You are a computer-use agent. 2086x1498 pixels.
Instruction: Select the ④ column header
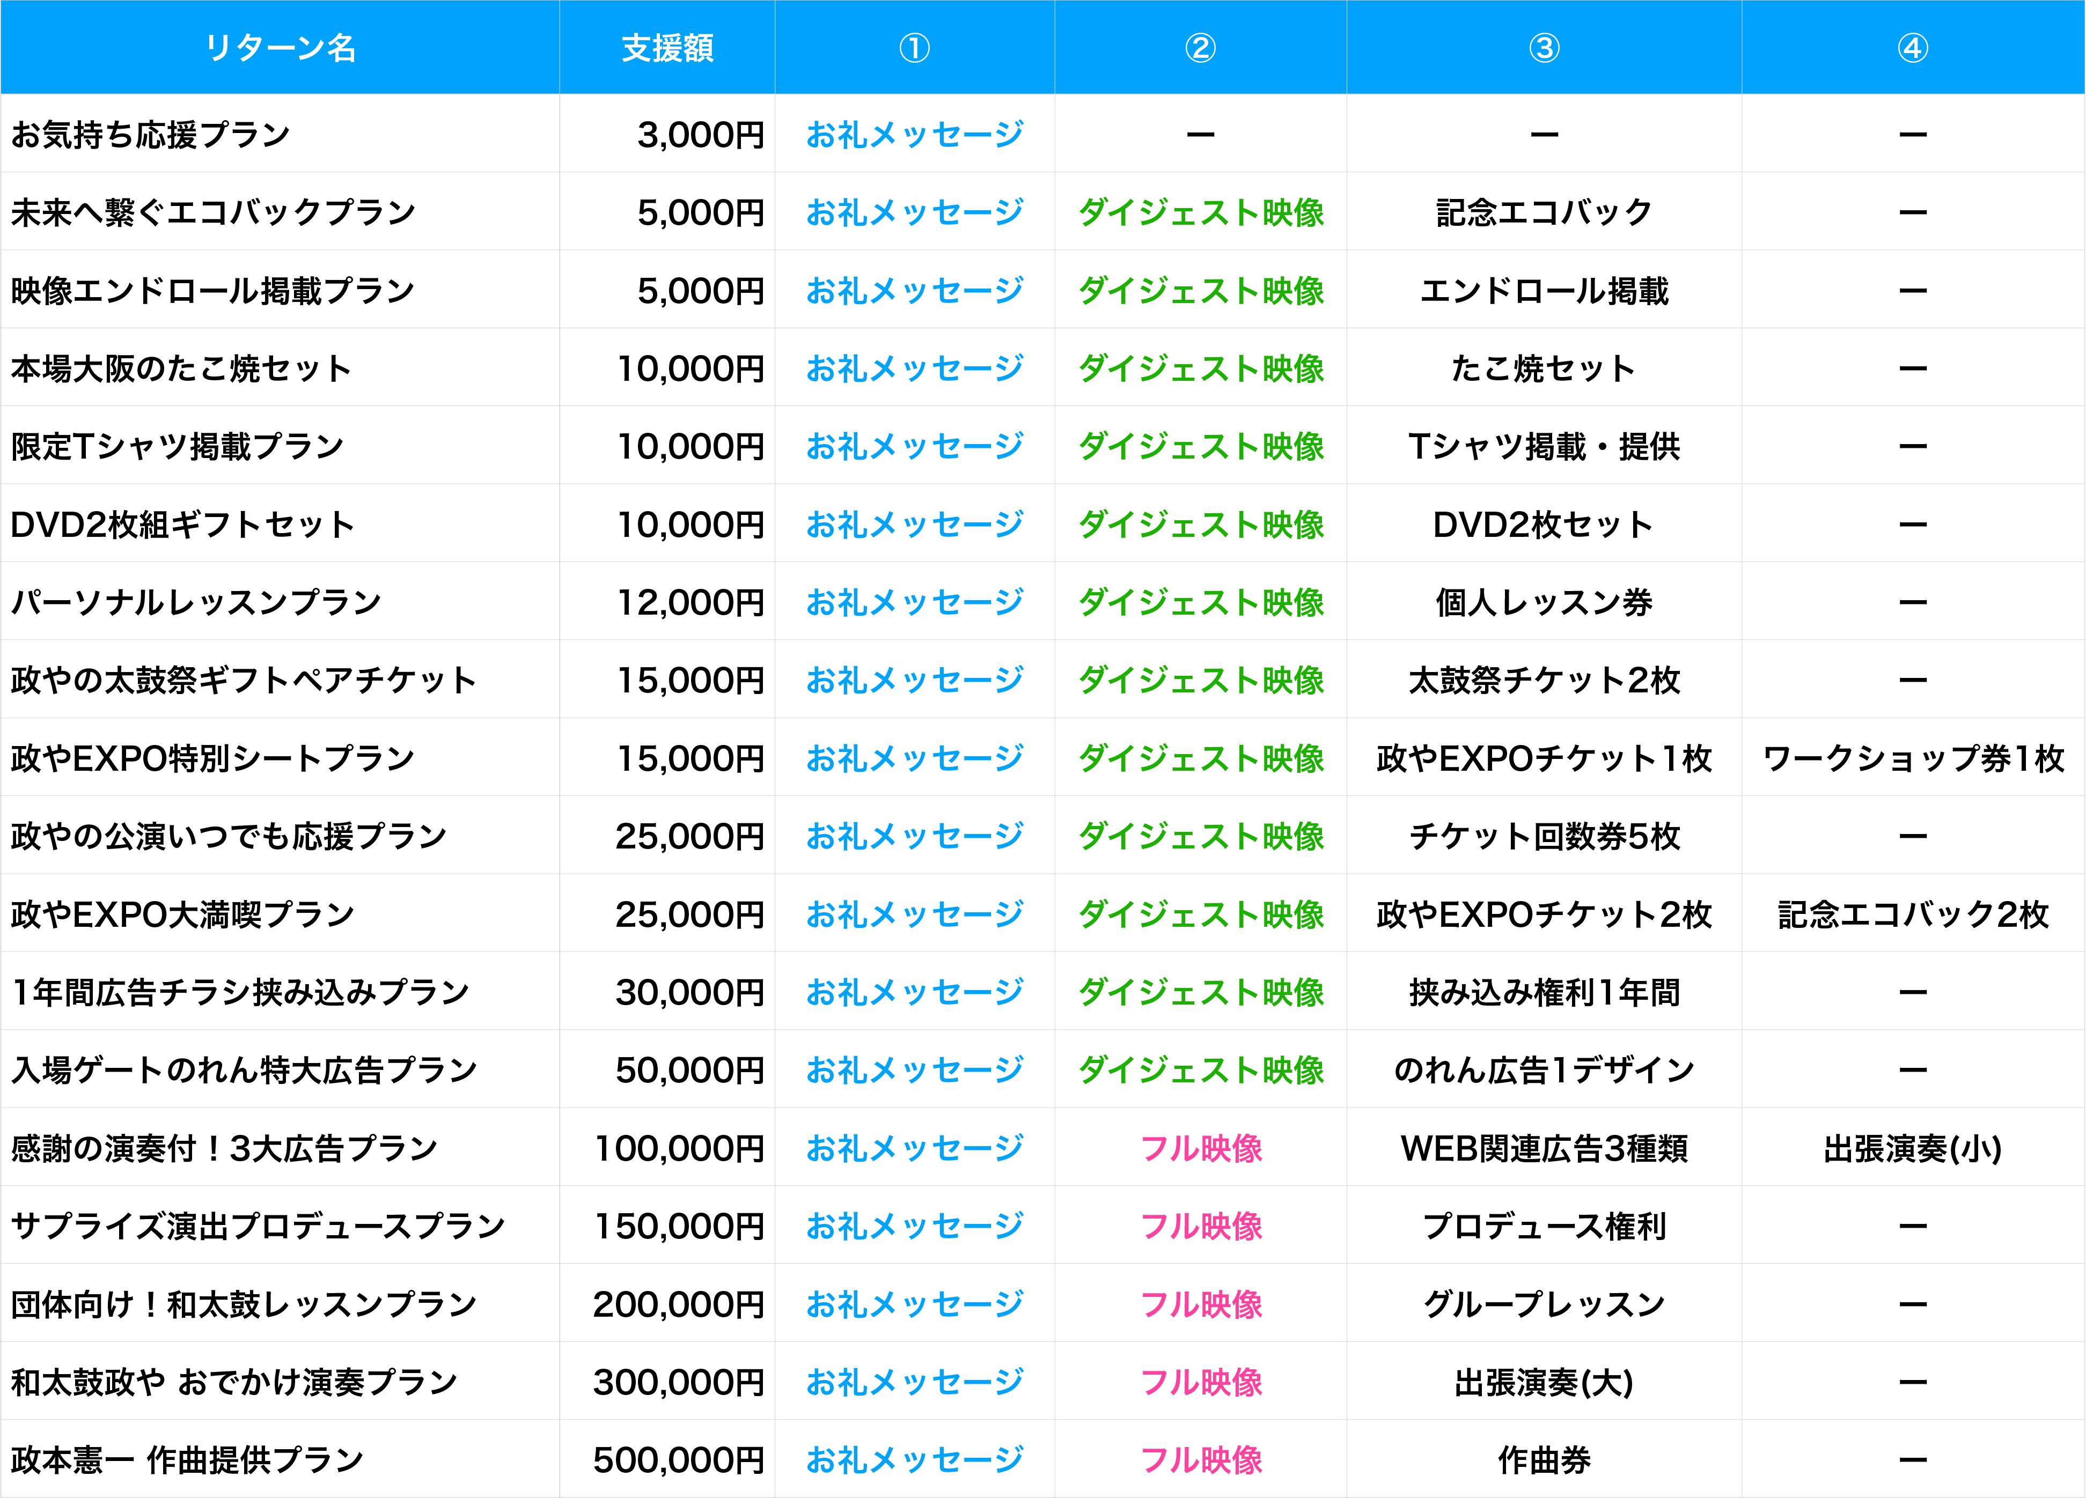(x=1912, y=48)
